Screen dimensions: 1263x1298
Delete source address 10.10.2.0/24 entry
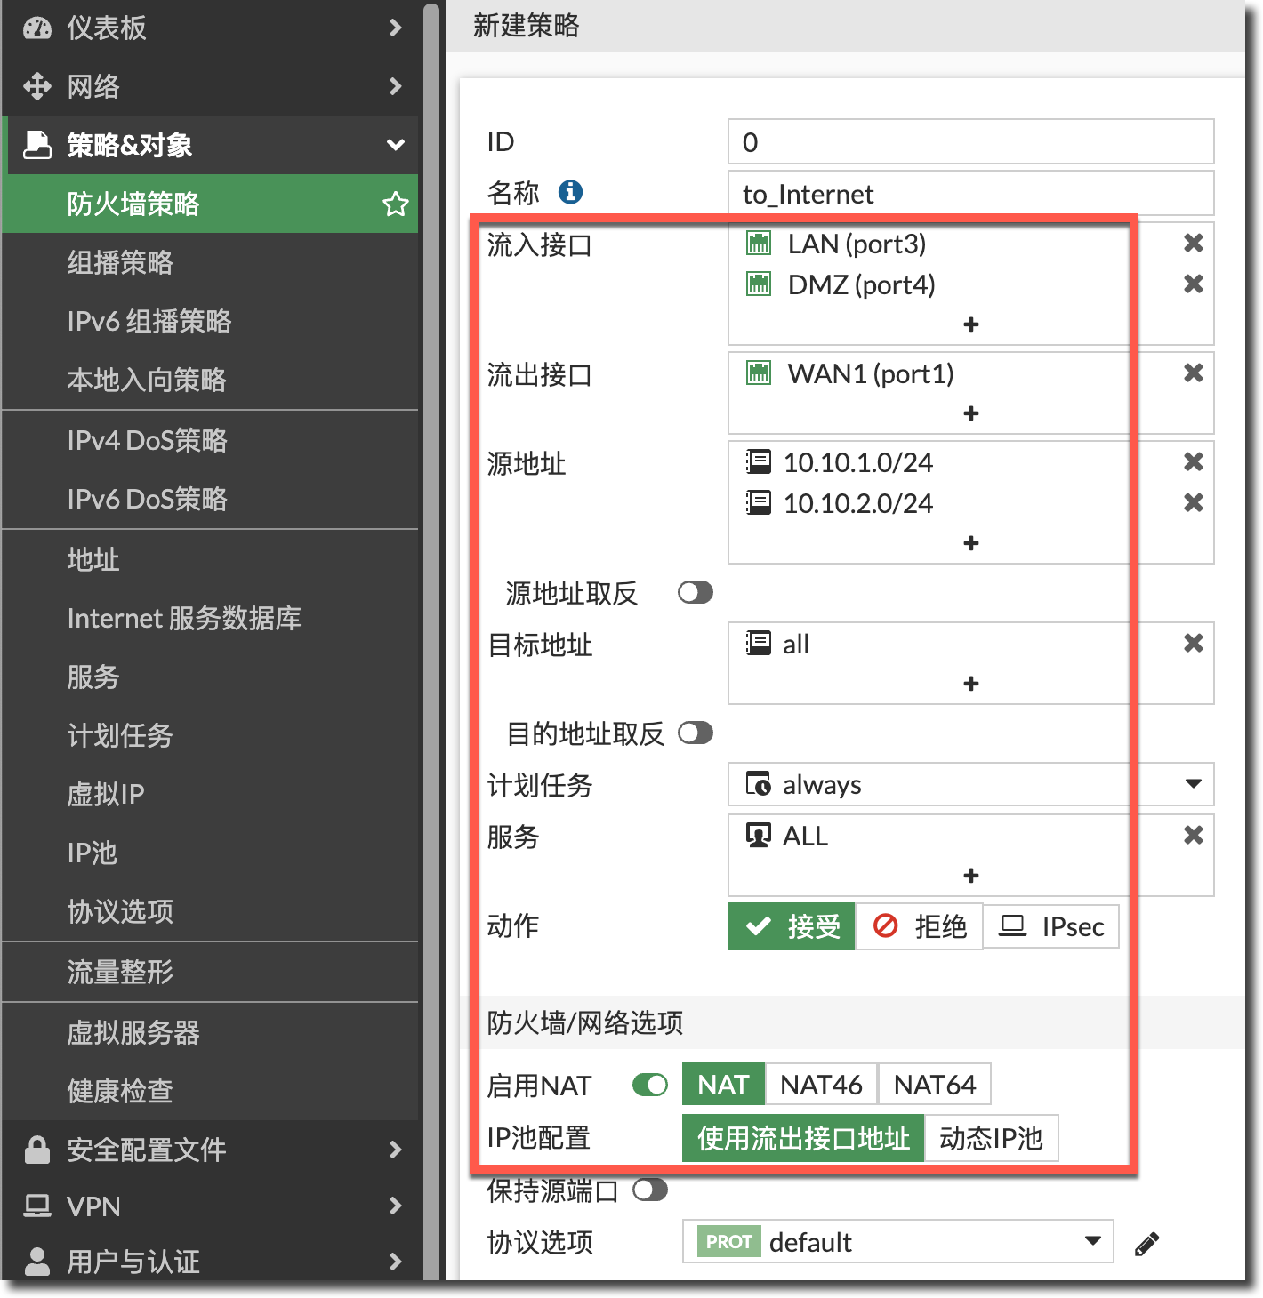(1193, 503)
